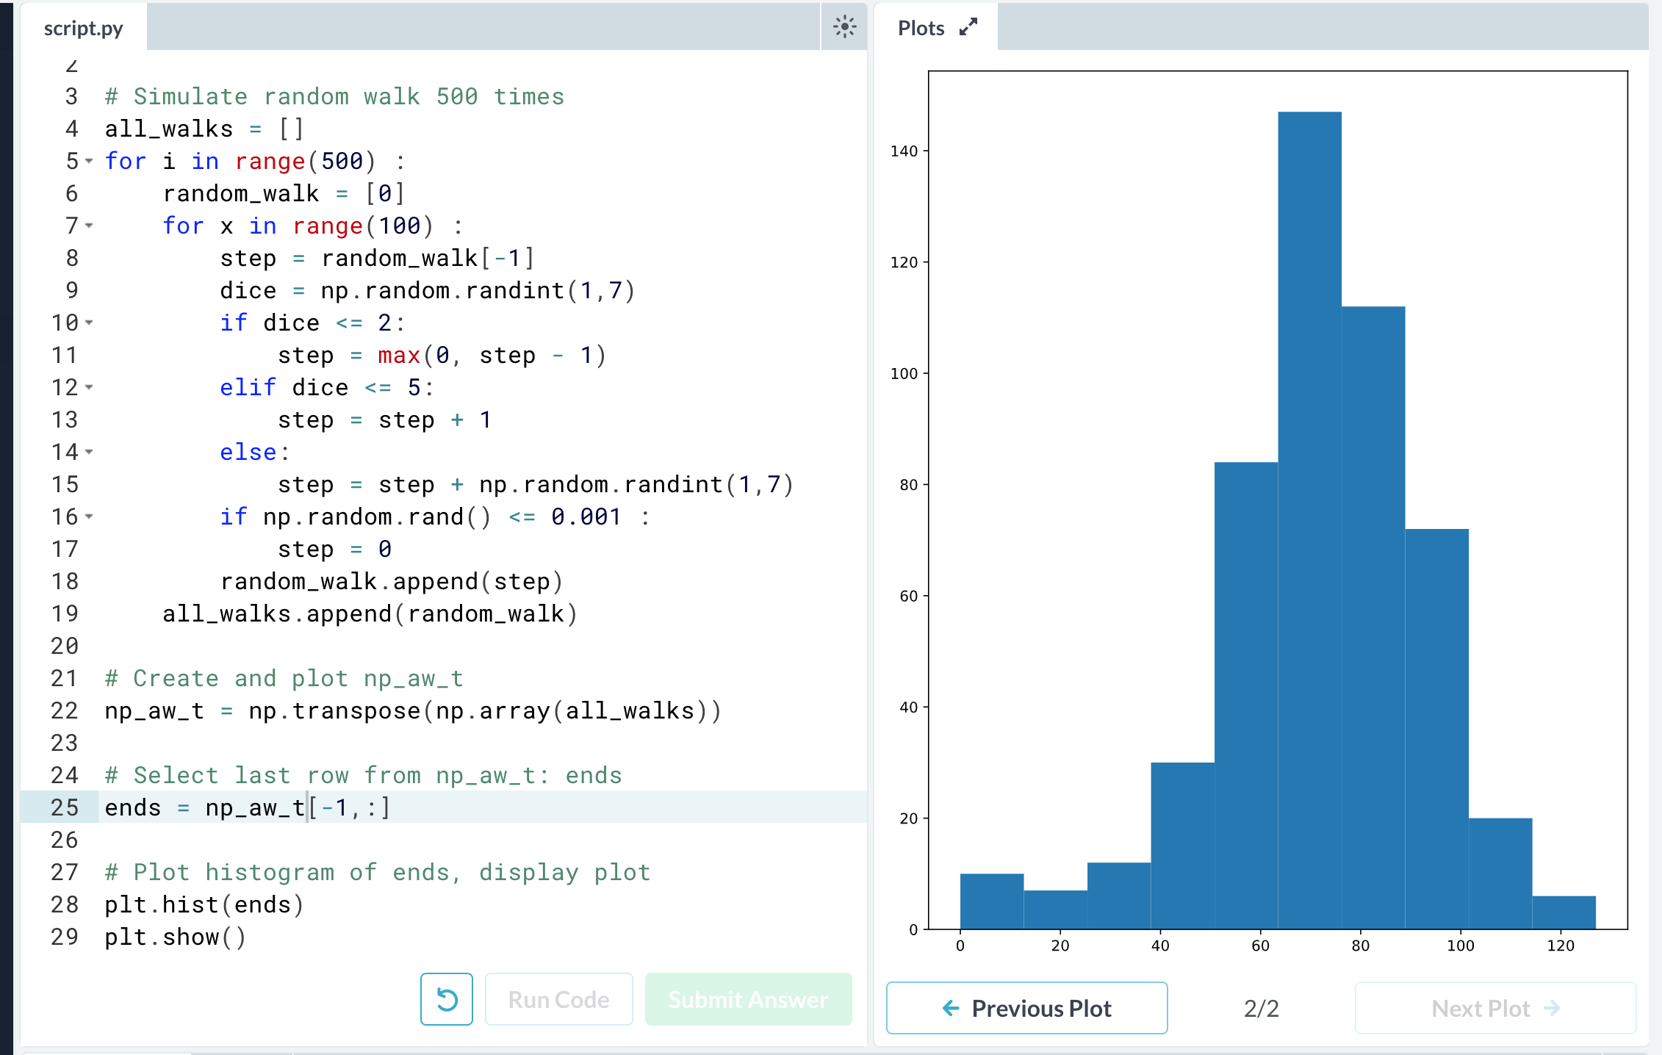Collapse the fold arrow on line 5
1662x1055 pixels.
point(89,161)
